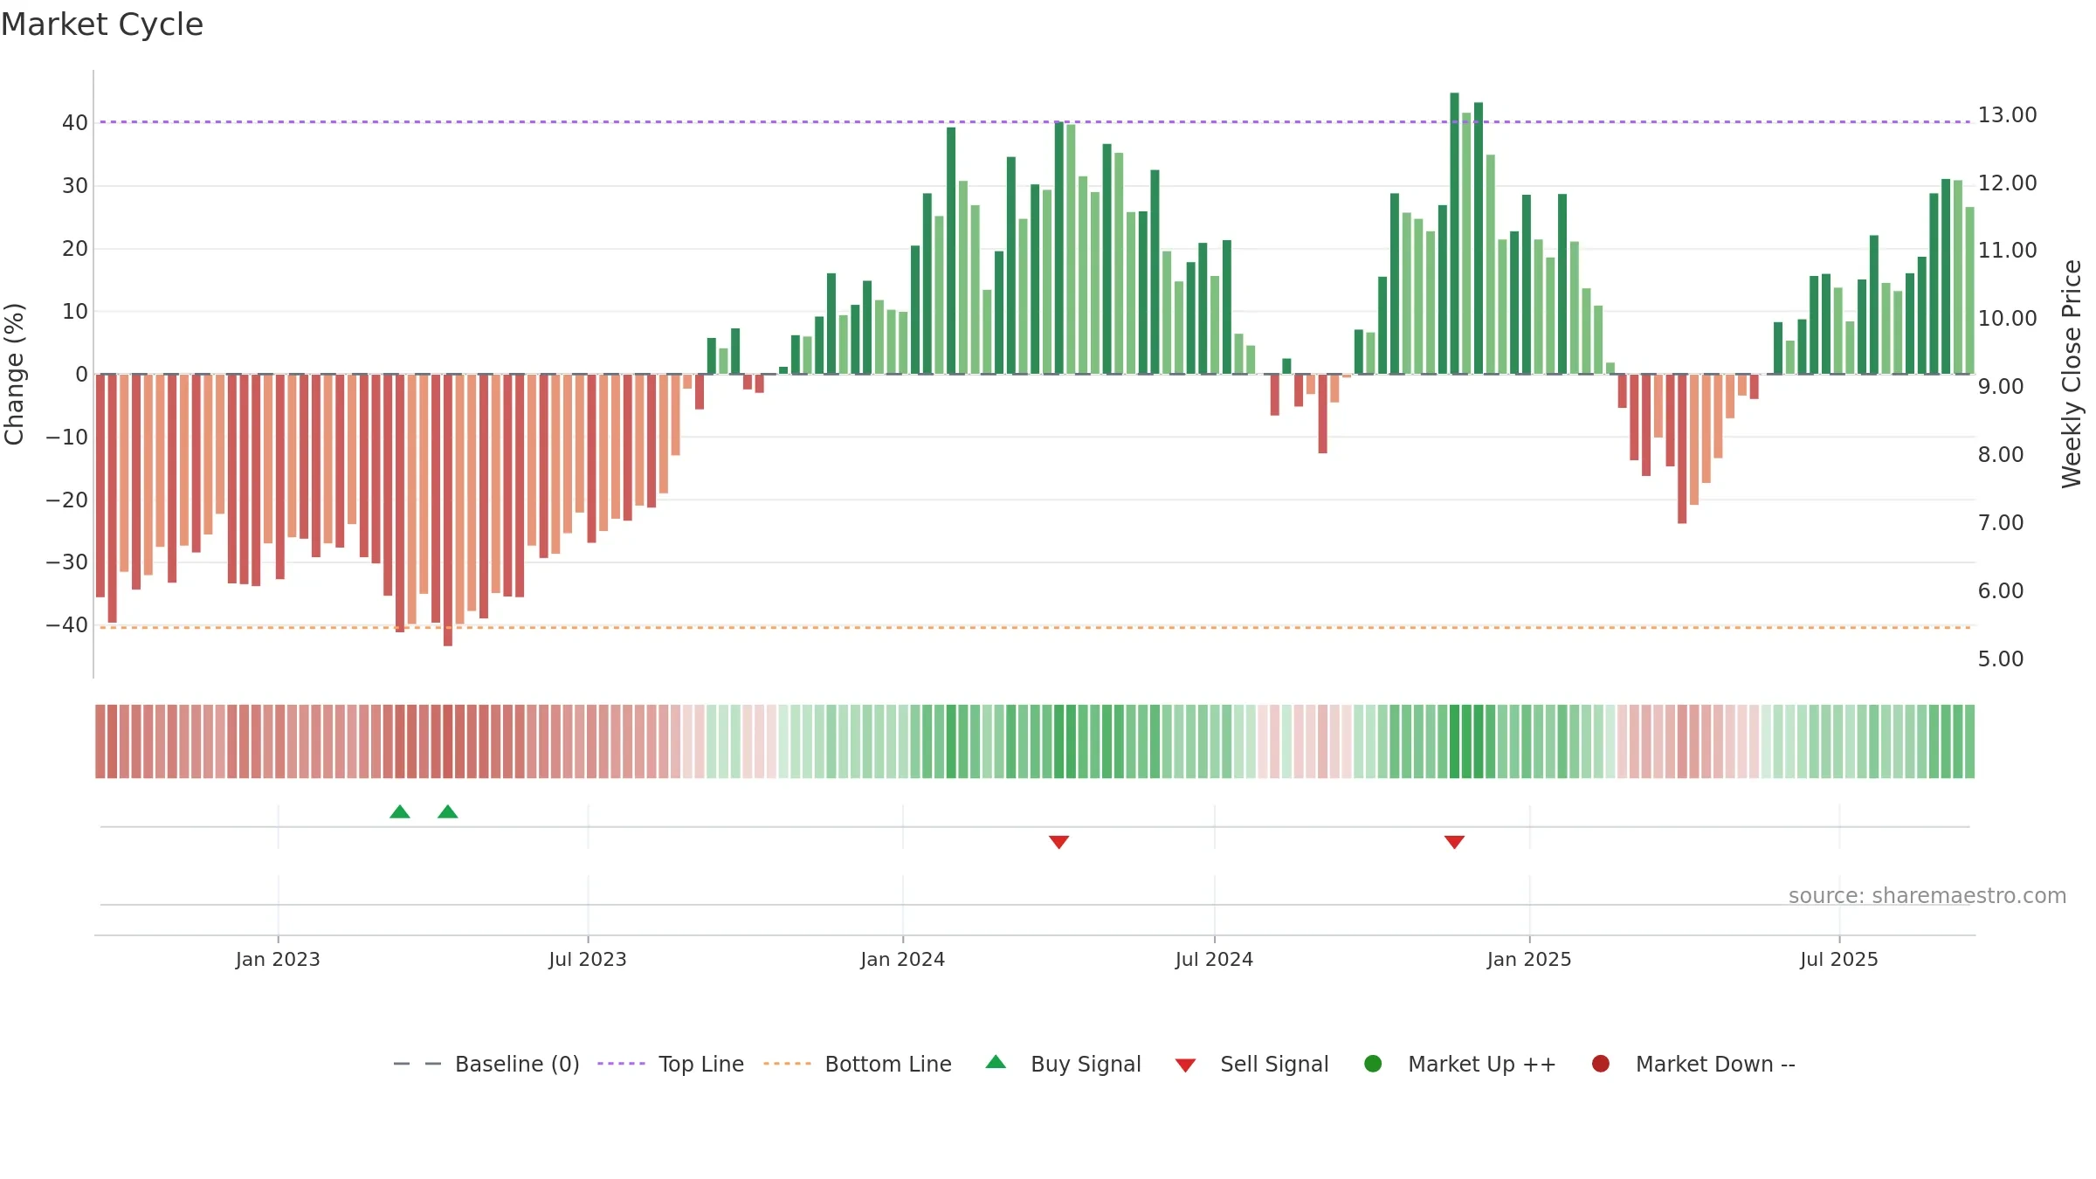Viewport: 2096px width, 1179px height.
Task: Click the first green Buy Signal triangle marker
Action: tap(400, 812)
